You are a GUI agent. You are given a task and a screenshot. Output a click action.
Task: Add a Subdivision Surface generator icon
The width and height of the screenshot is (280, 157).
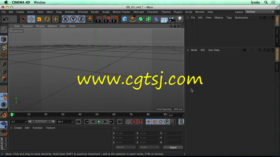pos(141,19)
